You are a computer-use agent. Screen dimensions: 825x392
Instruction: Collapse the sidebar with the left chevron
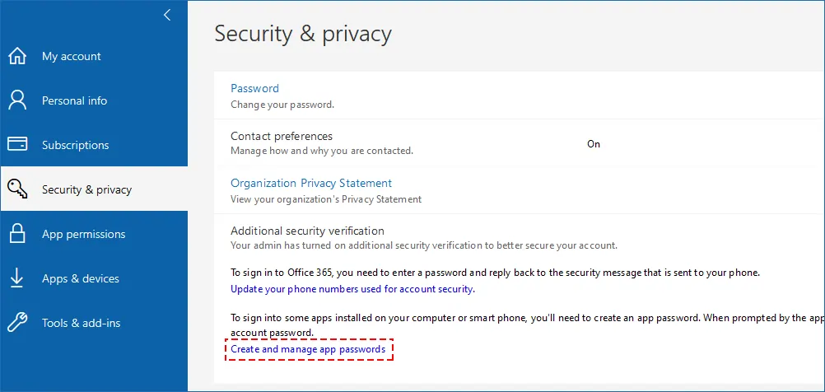point(167,15)
